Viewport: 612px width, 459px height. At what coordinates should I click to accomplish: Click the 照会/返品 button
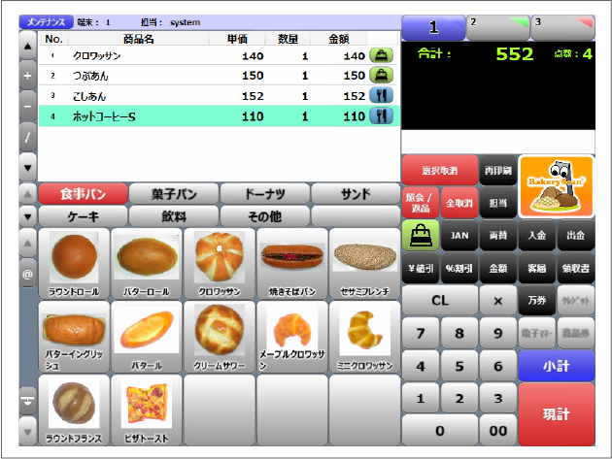421,203
